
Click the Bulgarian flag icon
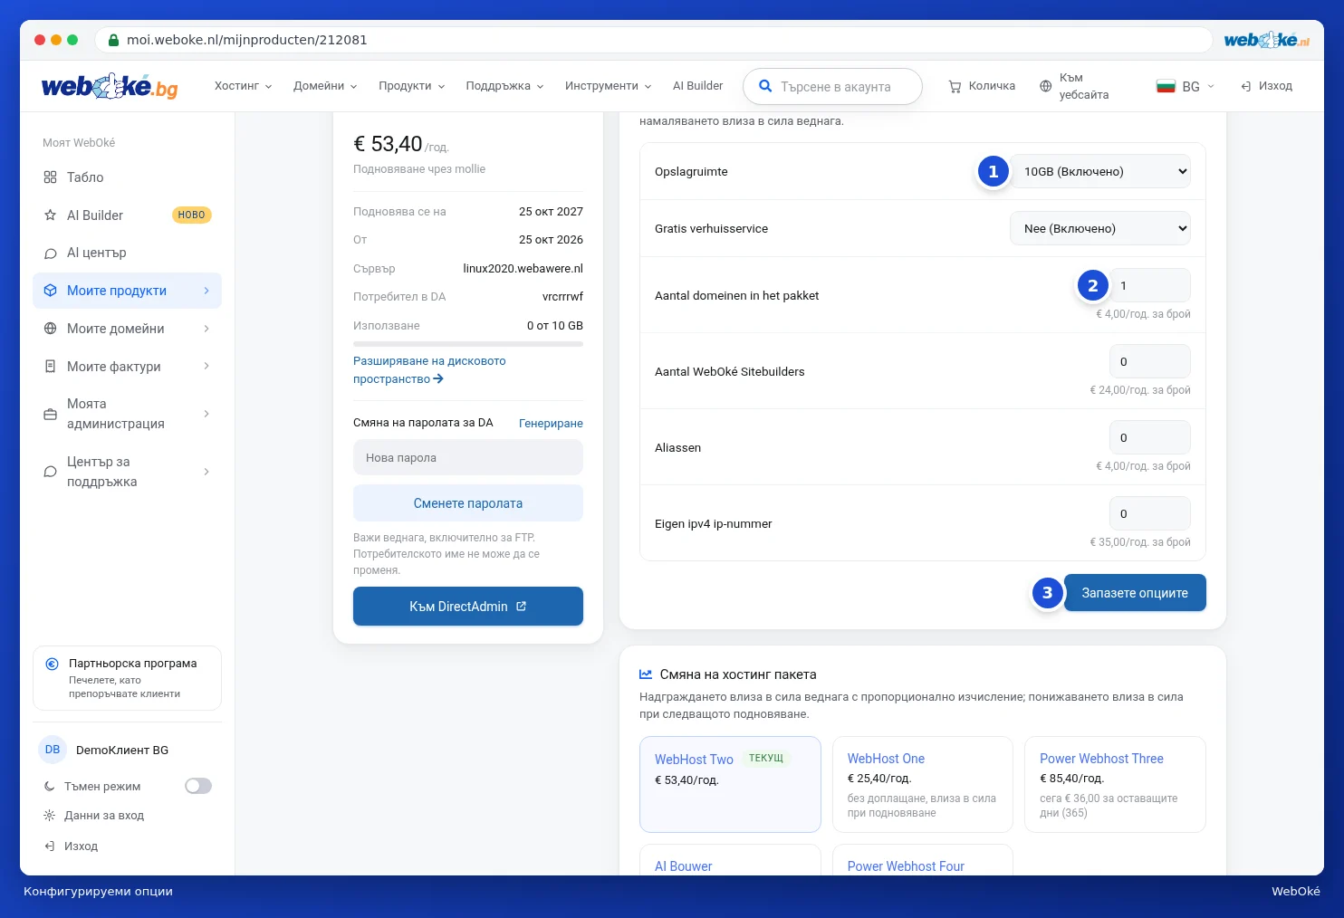(x=1166, y=87)
